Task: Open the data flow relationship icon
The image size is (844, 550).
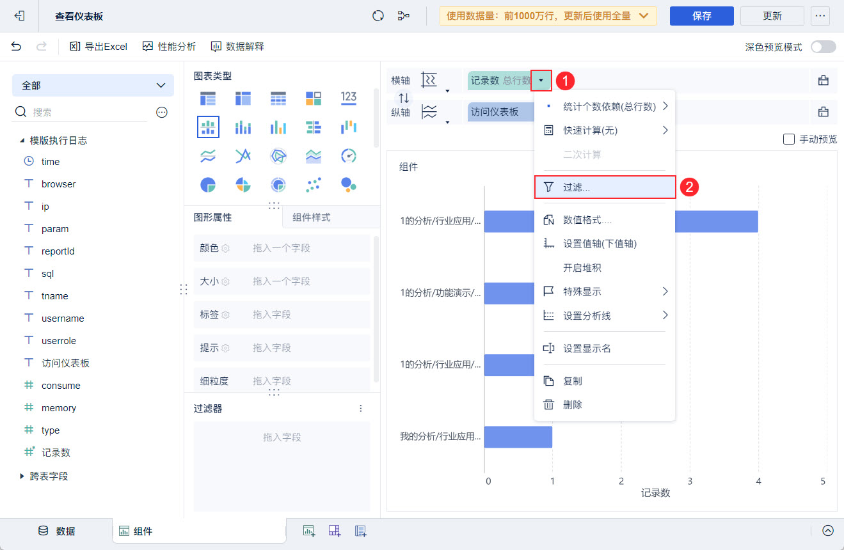Action: 403,16
